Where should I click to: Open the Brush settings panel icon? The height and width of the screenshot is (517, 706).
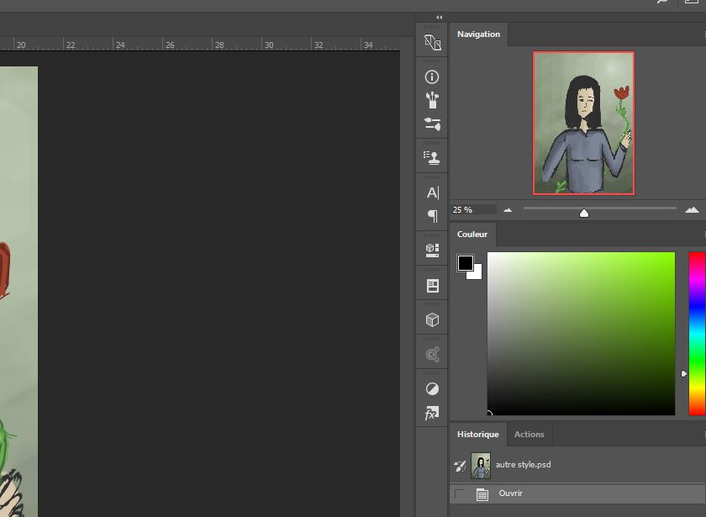pyautogui.click(x=432, y=124)
